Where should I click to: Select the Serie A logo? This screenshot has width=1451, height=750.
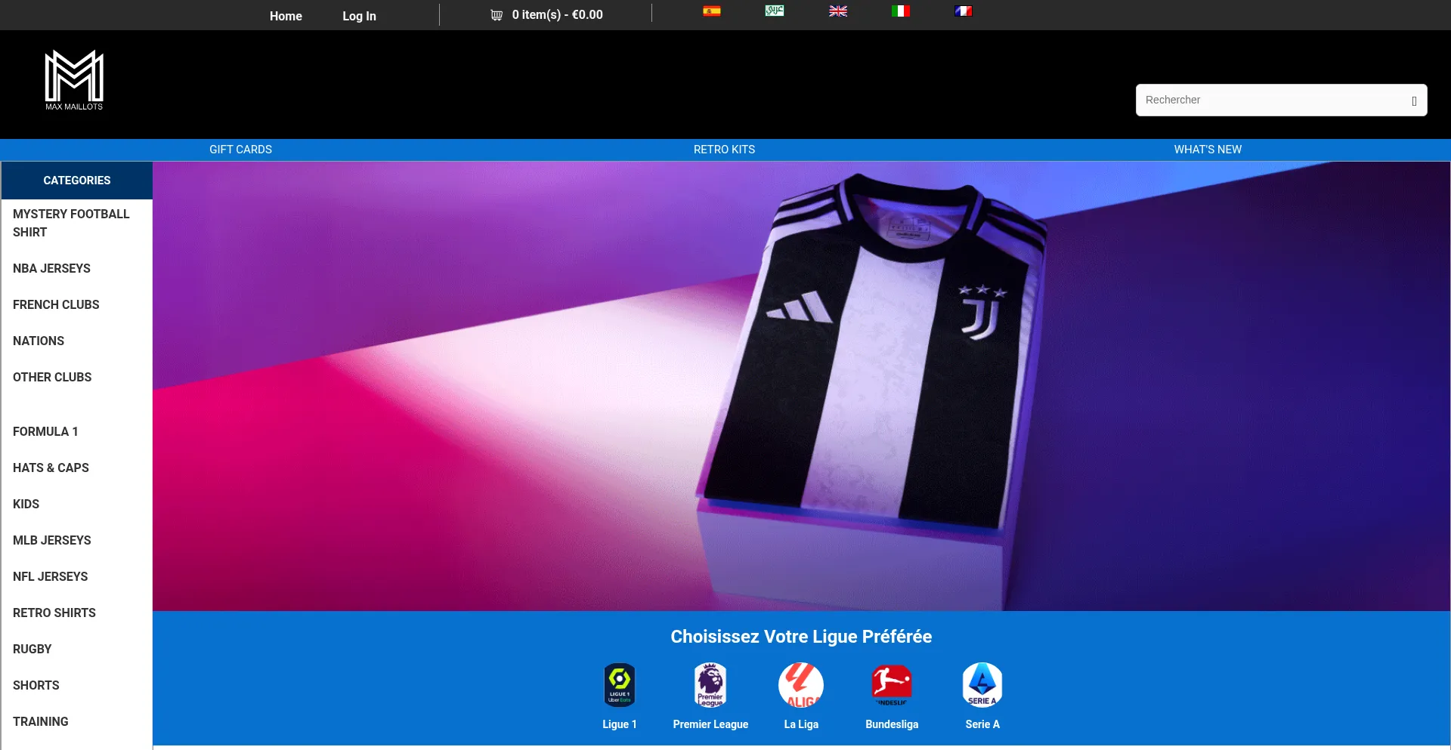982,684
